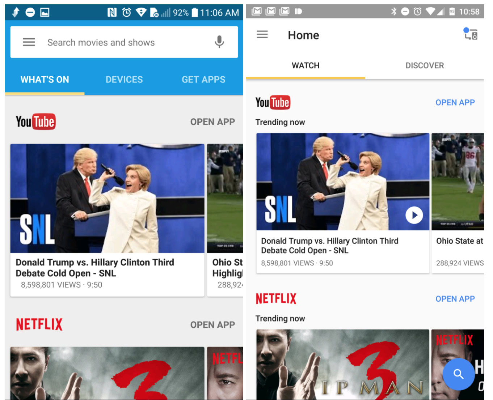Click right screen's SNL debate video title

tap(330, 246)
